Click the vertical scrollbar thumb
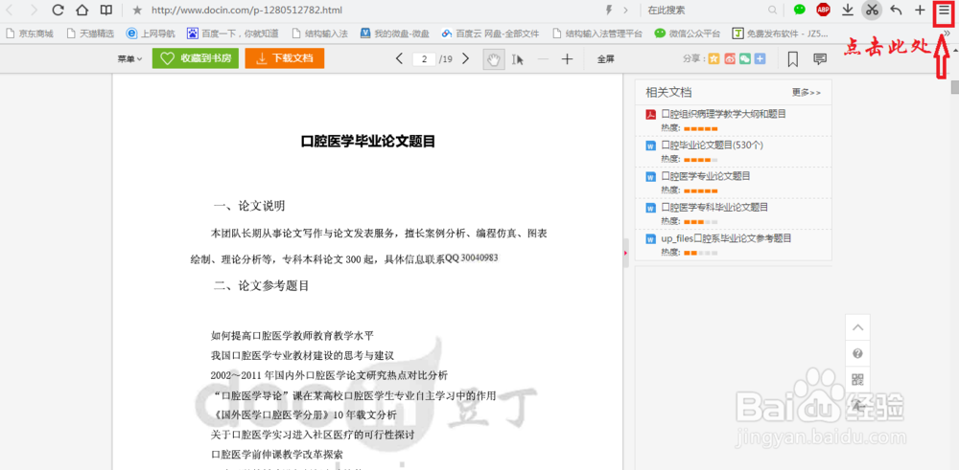Screen dimensions: 959x470 [955, 87]
